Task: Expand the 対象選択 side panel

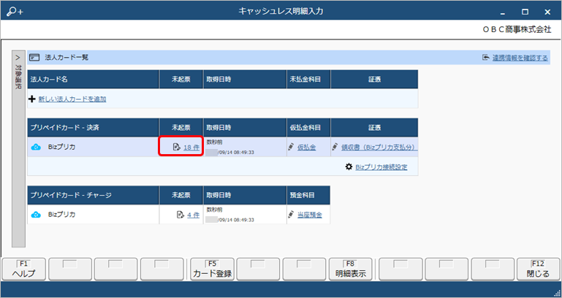Action: [x=19, y=57]
